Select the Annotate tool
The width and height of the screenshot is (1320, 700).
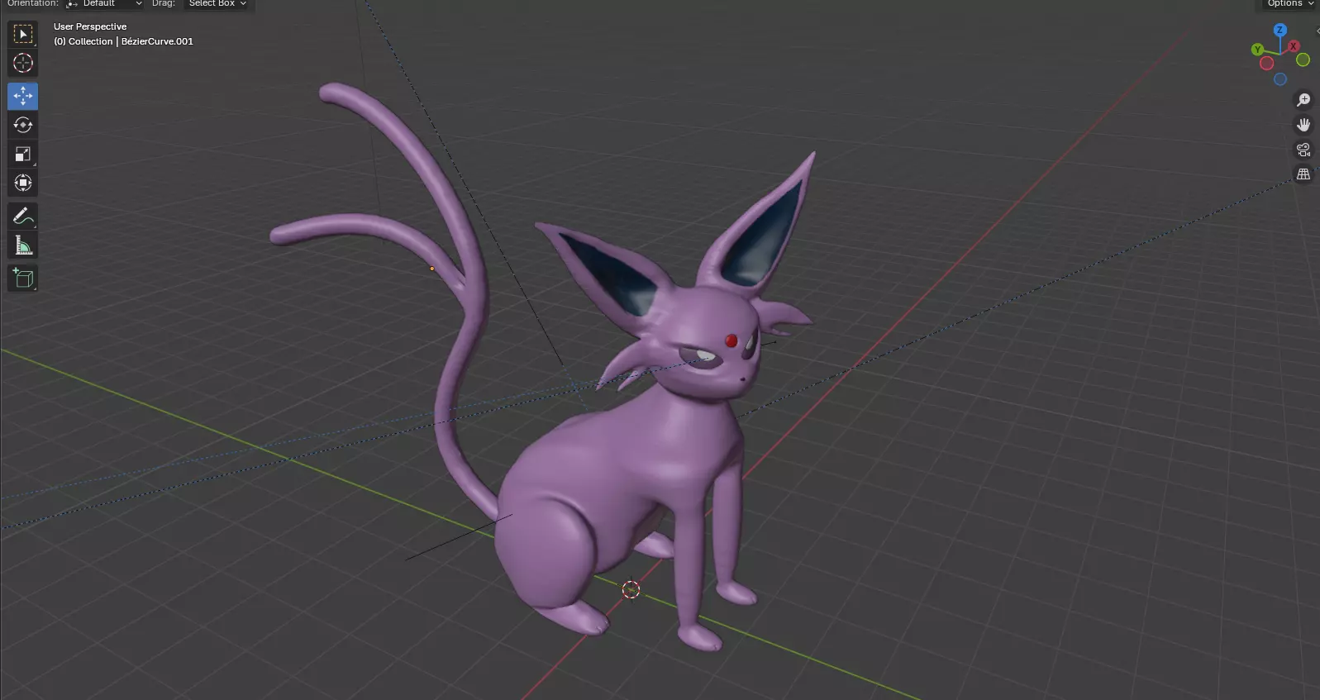[23, 217]
